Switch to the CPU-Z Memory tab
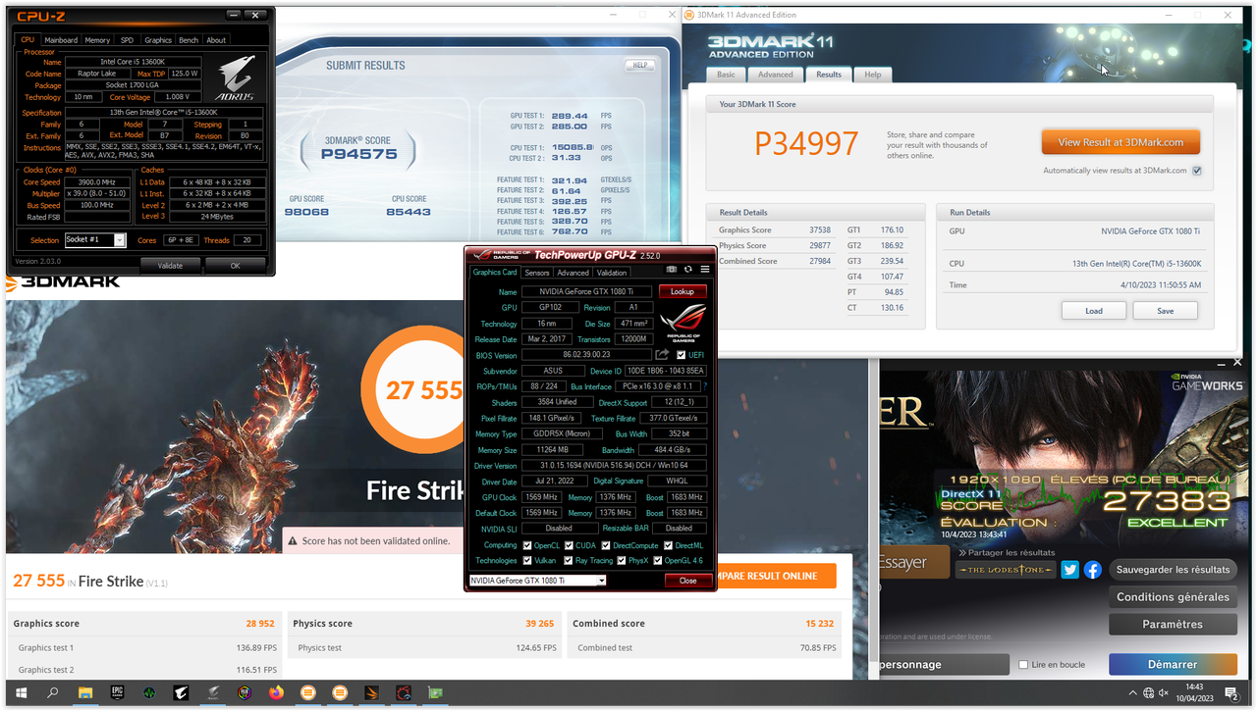1257x711 pixels. [x=97, y=40]
